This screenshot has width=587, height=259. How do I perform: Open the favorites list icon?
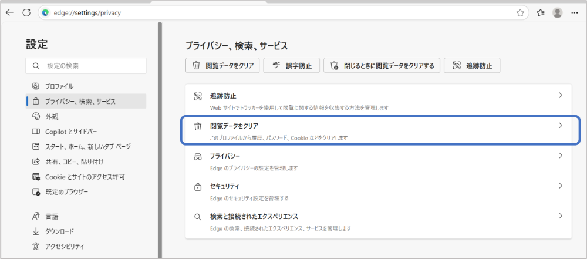click(540, 13)
